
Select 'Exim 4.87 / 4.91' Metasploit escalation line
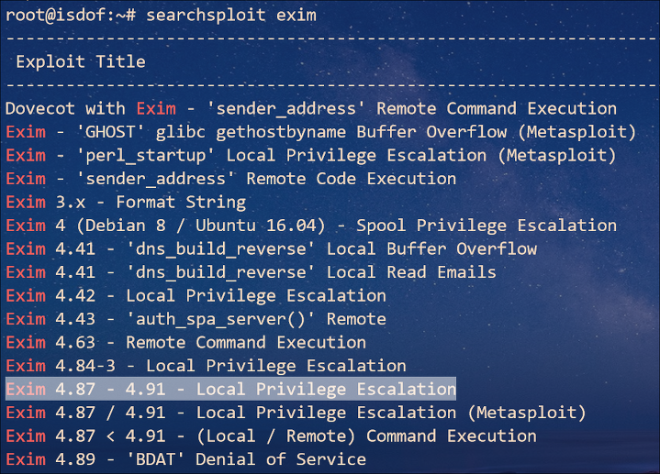(x=296, y=413)
